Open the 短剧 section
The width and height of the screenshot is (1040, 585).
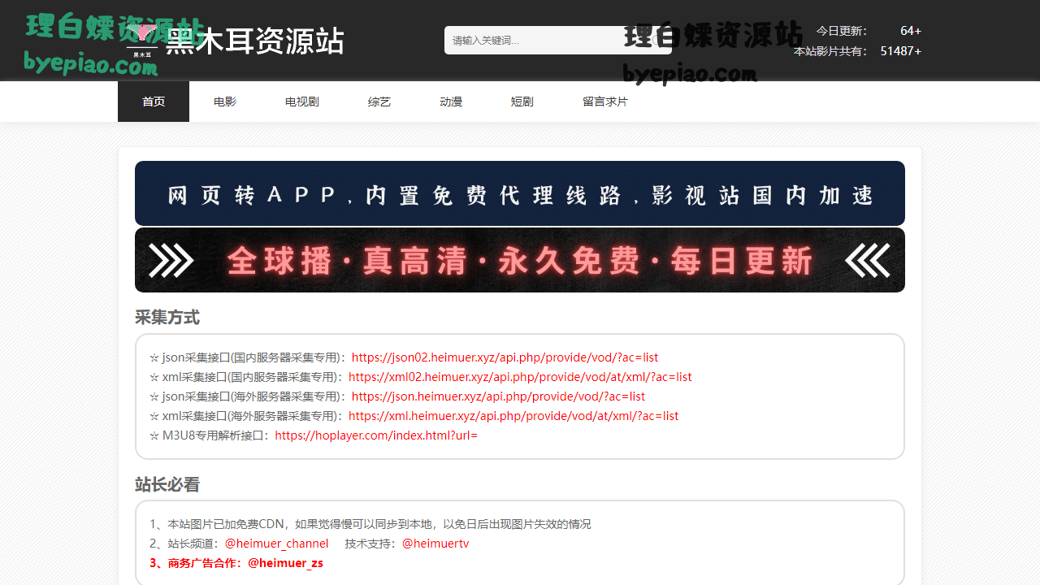(x=522, y=102)
